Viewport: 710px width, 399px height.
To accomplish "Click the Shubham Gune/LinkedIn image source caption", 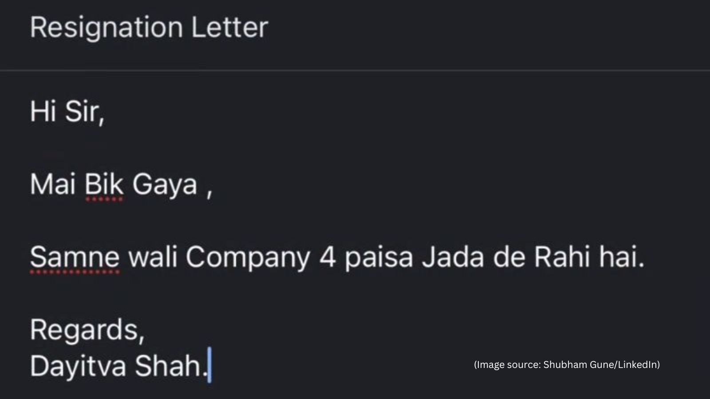I will point(567,364).
